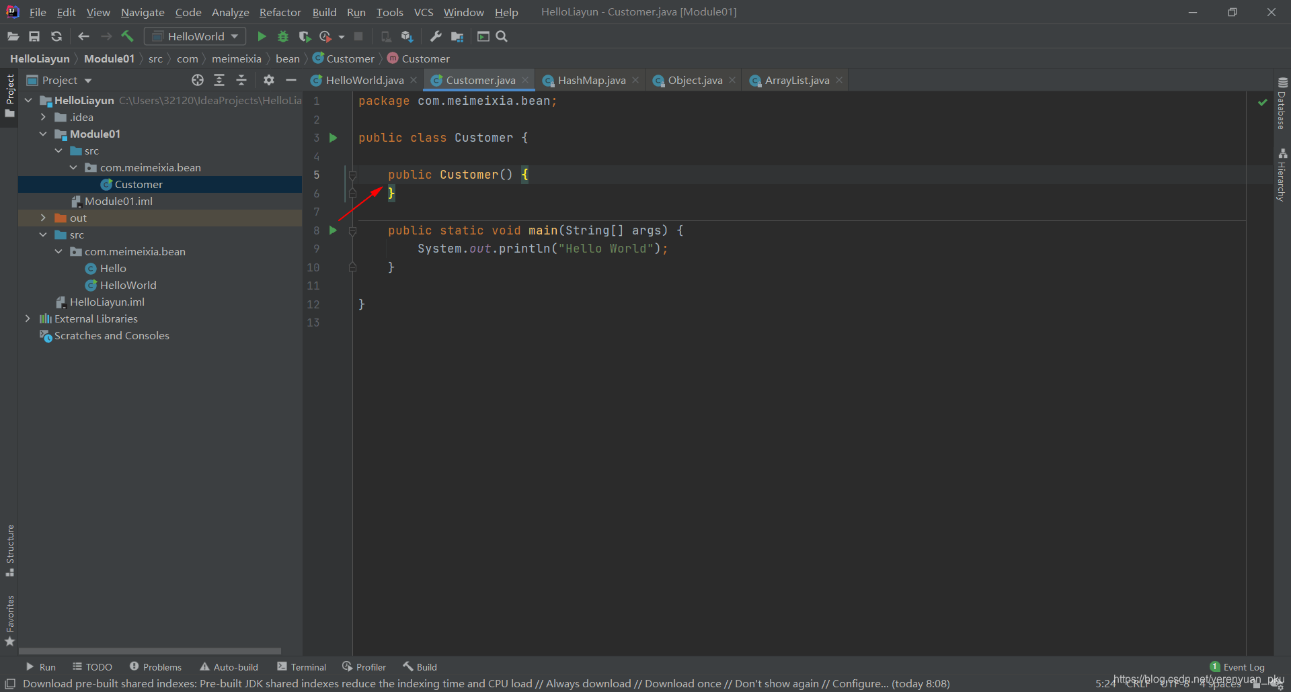The width and height of the screenshot is (1291, 692).
Task: Switch to HashMap.java tab
Action: click(590, 80)
